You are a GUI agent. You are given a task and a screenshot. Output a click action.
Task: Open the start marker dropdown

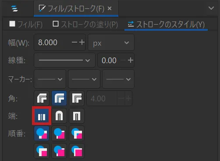point(50,79)
